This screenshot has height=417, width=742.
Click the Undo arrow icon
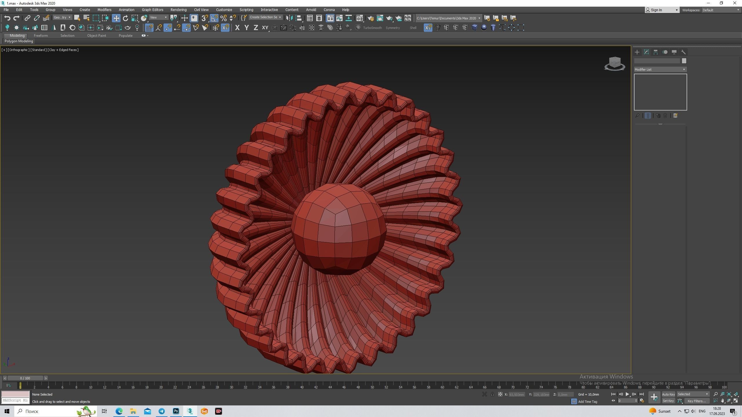pyautogui.click(x=7, y=18)
